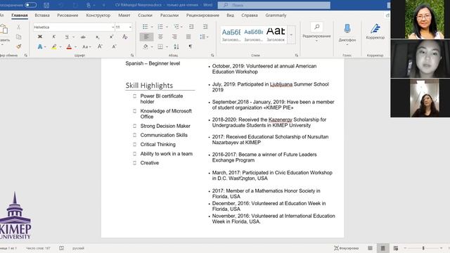Select the third Заголовок heading style
The height and width of the screenshot is (253, 450).
coord(276,34)
